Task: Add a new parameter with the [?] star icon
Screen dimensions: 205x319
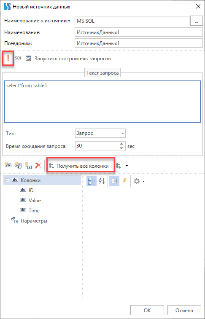Action: [28, 166]
